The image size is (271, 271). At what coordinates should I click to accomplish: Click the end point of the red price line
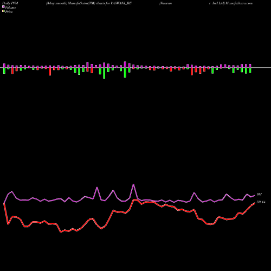click(x=255, y=203)
